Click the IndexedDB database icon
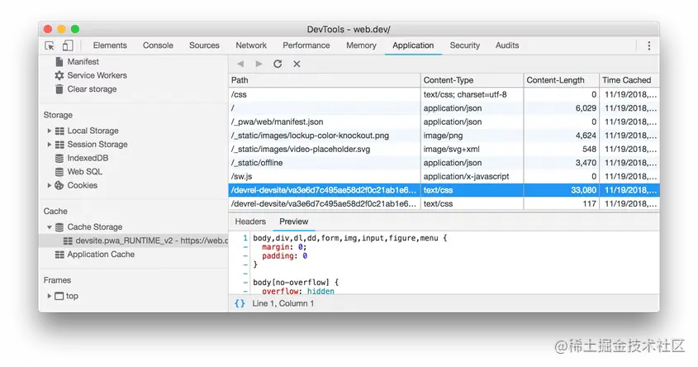This screenshot has height=367, width=698. [x=59, y=158]
